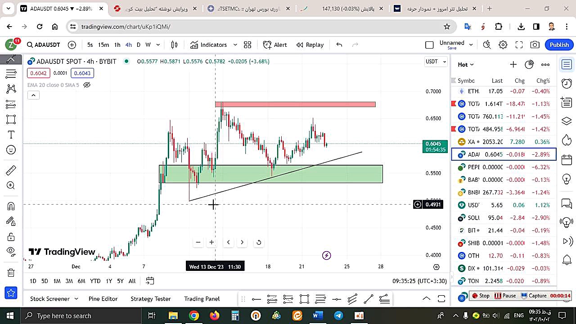Add a symbol to the watchlist

[513, 64]
